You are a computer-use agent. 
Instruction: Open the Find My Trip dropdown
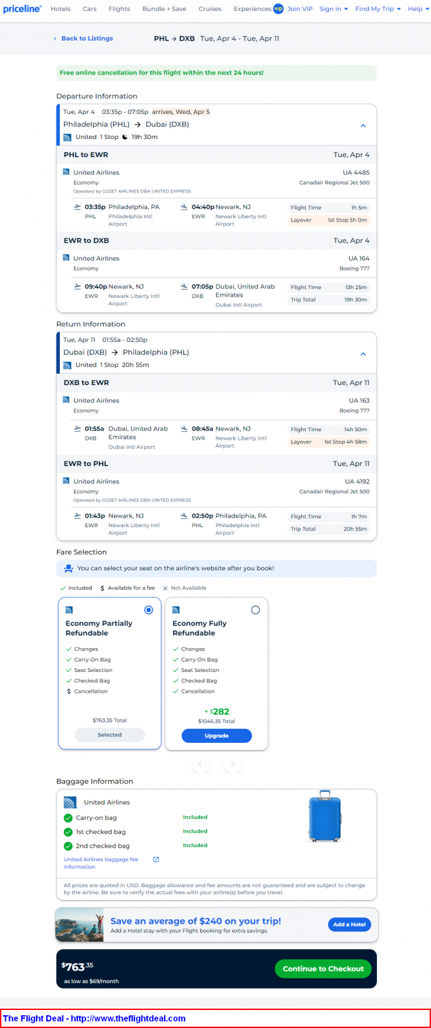pos(378,9)
